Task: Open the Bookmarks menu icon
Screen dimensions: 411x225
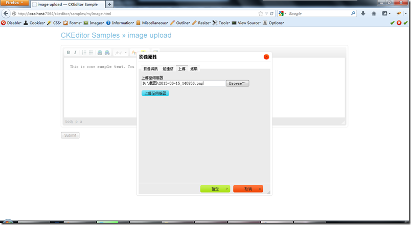Action: [386, 14]
